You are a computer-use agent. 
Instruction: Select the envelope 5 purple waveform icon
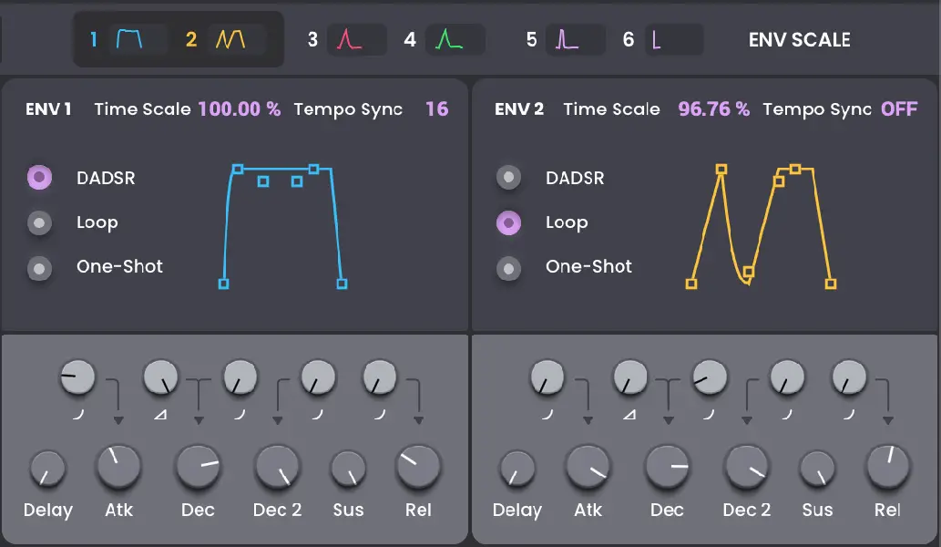point(574,39)
